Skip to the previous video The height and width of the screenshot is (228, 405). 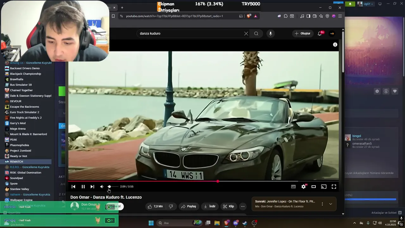tap(73, 187)
